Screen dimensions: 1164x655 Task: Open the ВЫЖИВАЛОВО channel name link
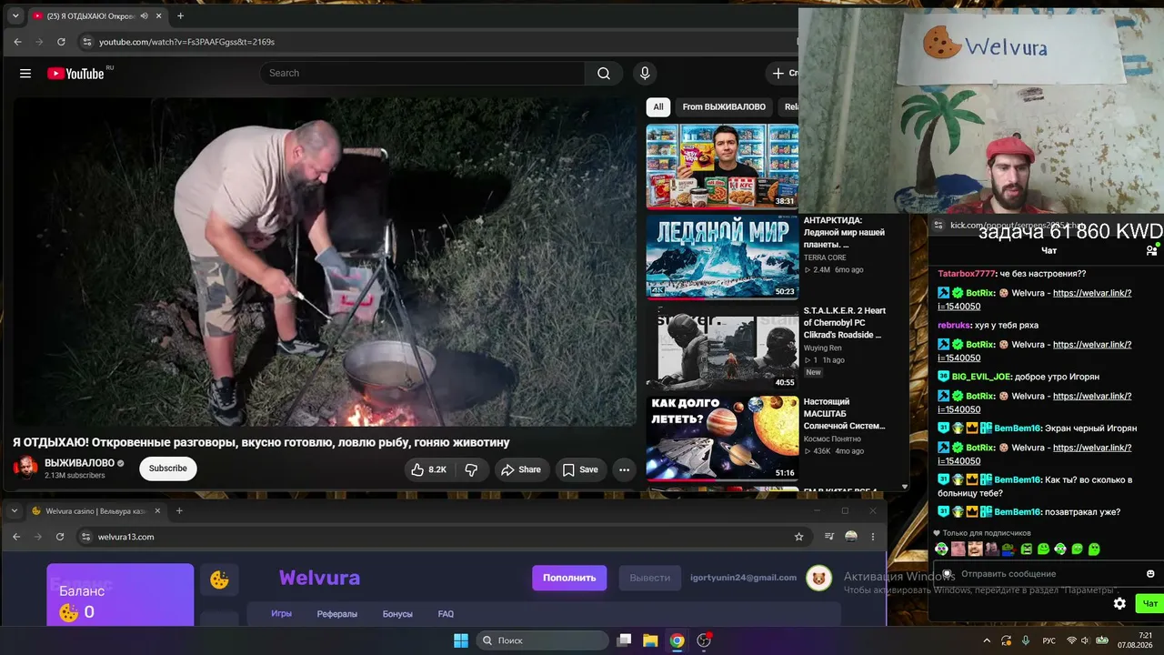tap(79, 463)
